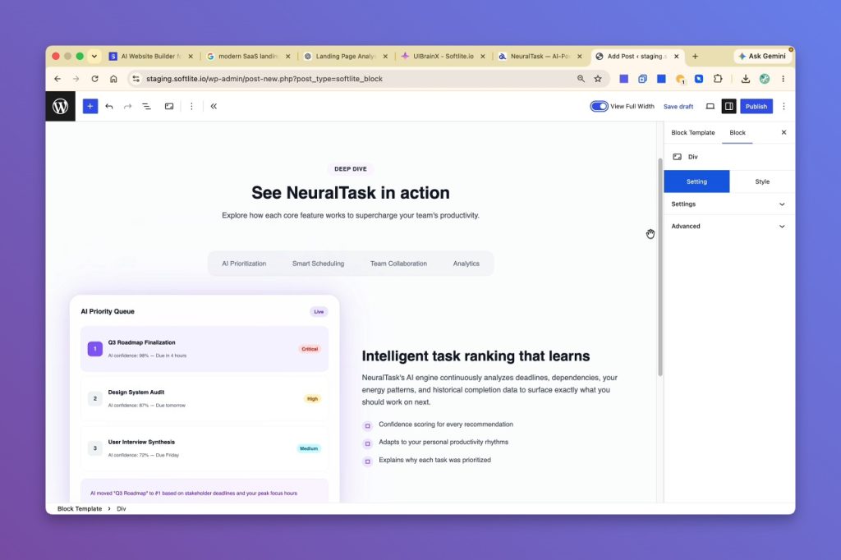Open the Chrome profile avatar
This screenshot has height=560, width=841.
click(765, 79)
